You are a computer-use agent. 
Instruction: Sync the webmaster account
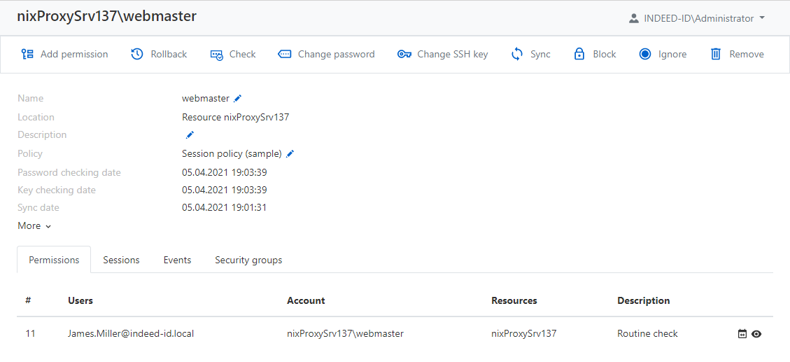pyautogui.click(x=530, y=54)
